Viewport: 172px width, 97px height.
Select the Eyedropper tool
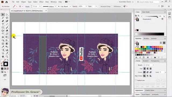[x=3, y=47]
